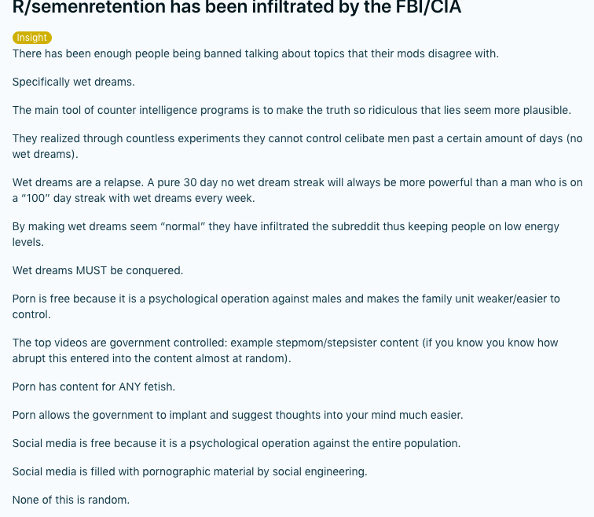Click the sentence starting 'Porn allows the government'
The image size is (594, 517).
237,415
